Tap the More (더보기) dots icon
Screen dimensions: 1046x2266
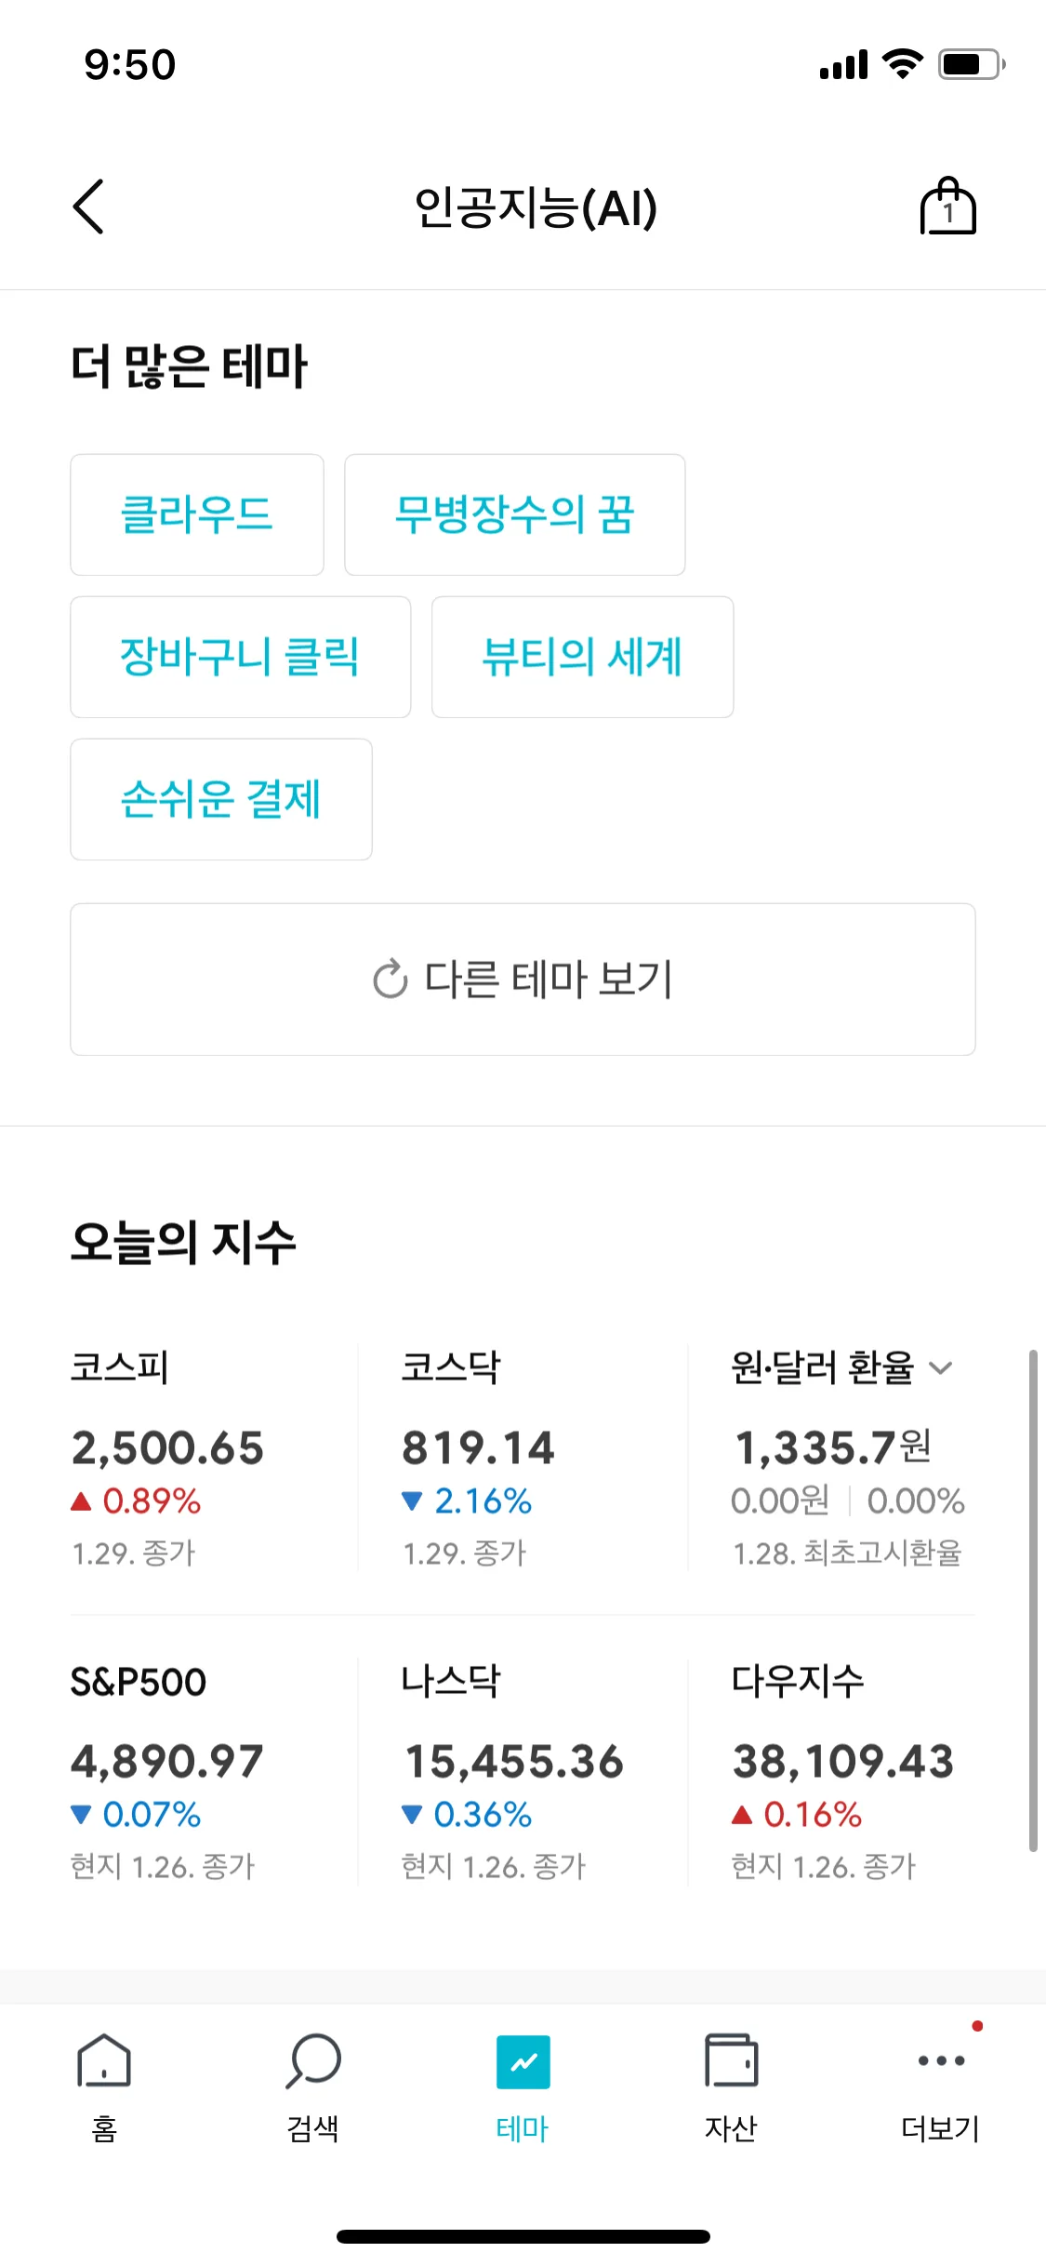click(940, 2059)
